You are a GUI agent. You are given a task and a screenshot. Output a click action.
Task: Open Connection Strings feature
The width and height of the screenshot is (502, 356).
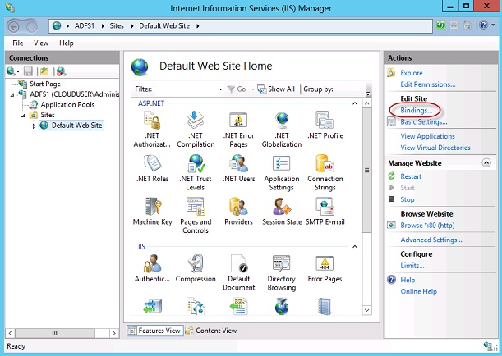325,172
